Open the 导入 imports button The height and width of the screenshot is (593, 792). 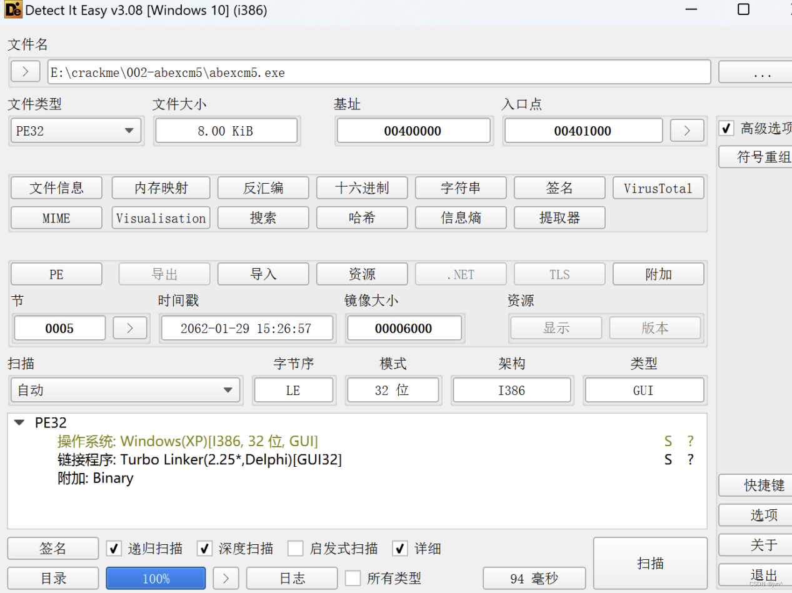click(263, 274)
